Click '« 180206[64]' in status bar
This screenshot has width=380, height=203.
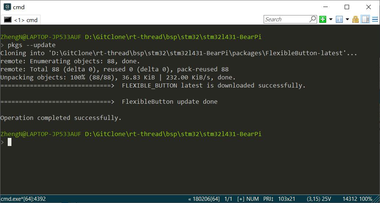click(x=204, y=199)
